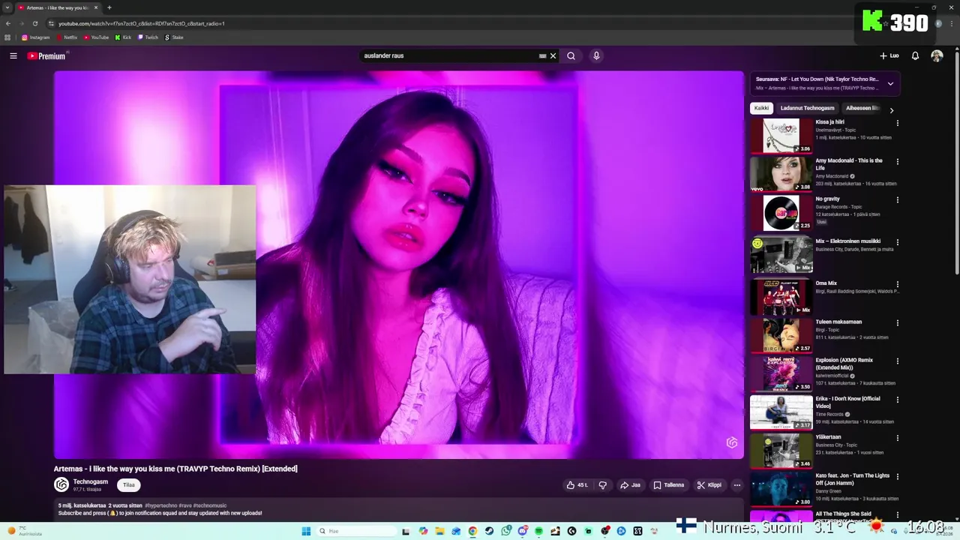960x540 pixels.
Task: Open the notifications bell
Action: click(x=915, y=55)
